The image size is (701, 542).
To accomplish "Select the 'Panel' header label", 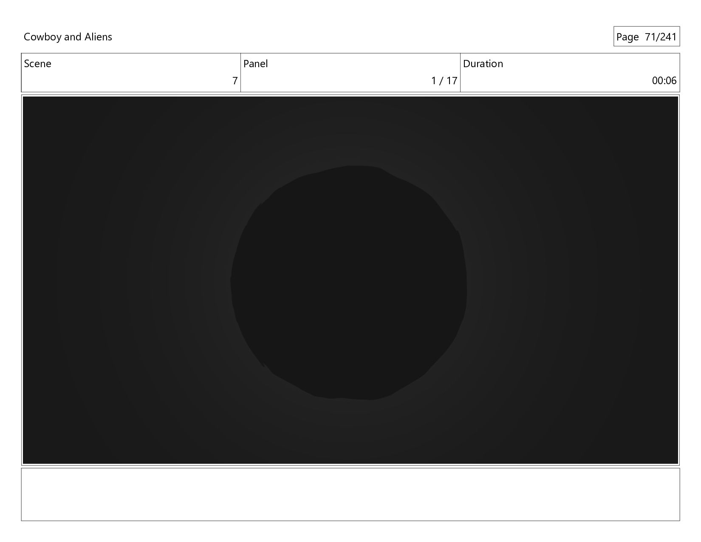I will click(x=255, y=64).
